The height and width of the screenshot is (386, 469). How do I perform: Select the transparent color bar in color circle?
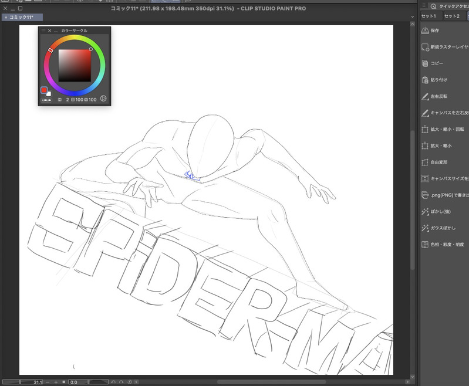tap(46, 100)
